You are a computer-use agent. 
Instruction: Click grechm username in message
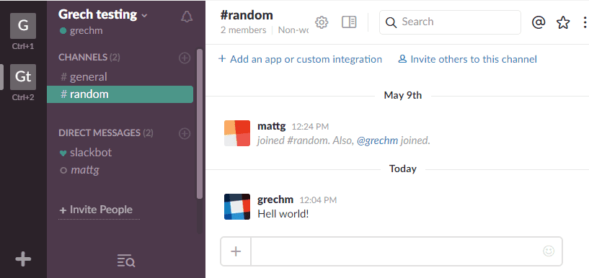[275, 199]
